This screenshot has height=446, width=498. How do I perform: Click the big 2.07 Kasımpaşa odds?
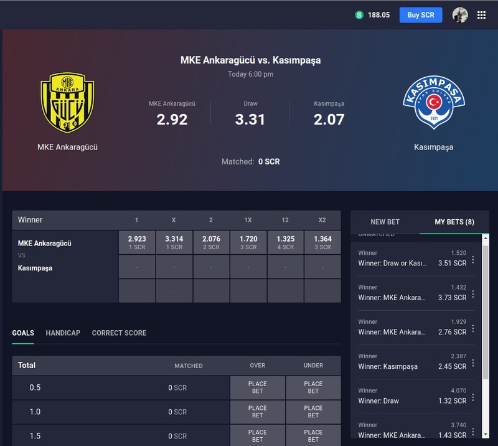(329, 120)
